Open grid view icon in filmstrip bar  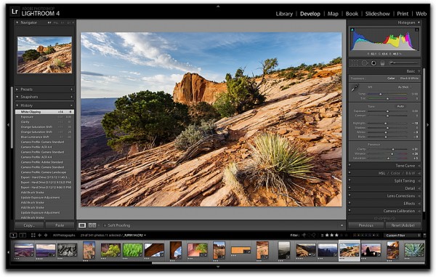(33, 236)
